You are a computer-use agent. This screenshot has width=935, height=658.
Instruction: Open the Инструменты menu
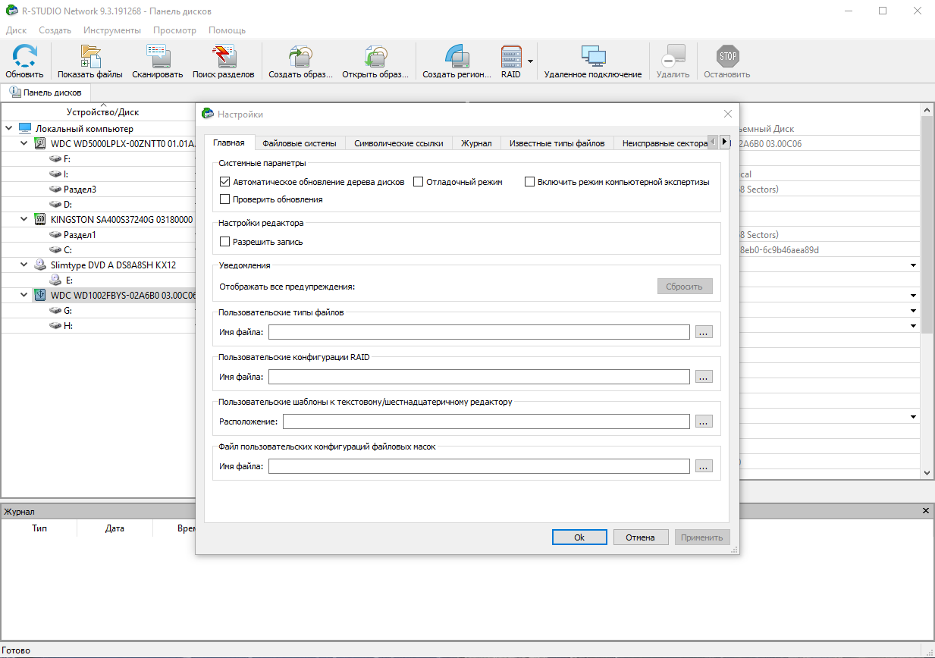[x=112, y=30]
